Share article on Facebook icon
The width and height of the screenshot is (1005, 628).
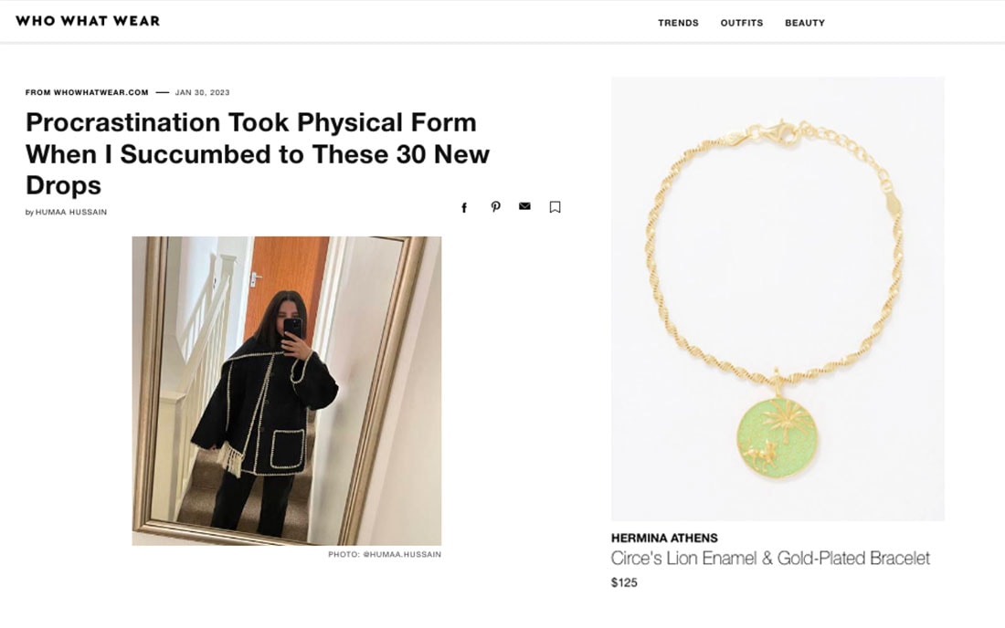(464, 207)
